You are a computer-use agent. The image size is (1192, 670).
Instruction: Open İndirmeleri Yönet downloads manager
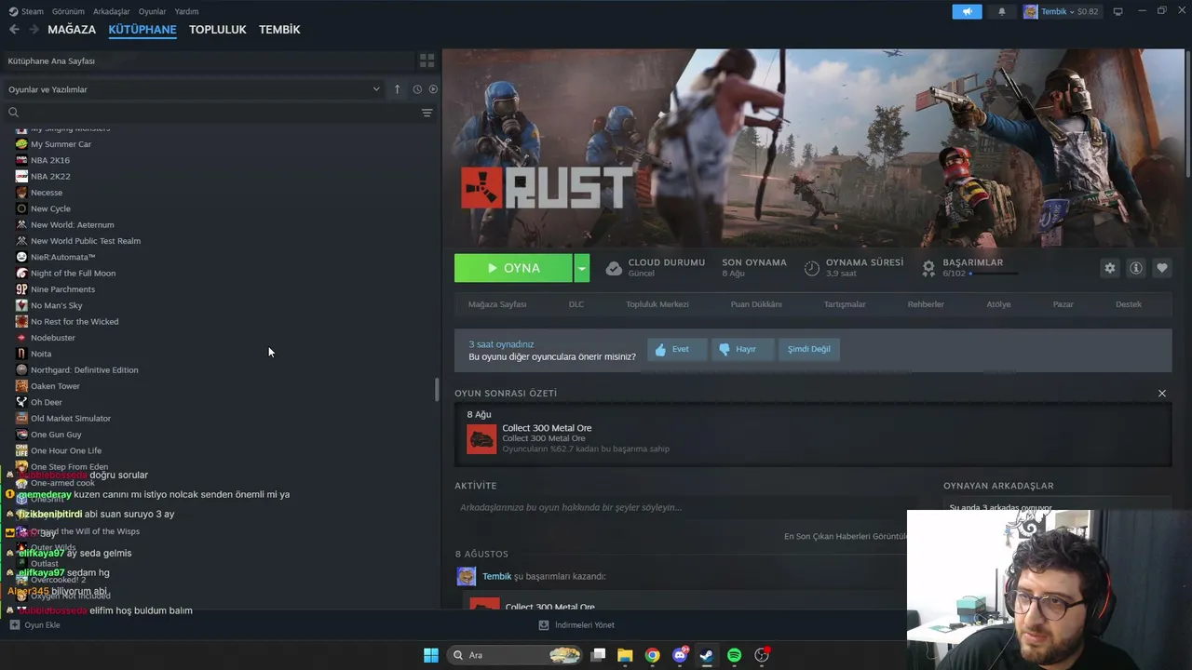pyautogui.click(x=576, y=625)
